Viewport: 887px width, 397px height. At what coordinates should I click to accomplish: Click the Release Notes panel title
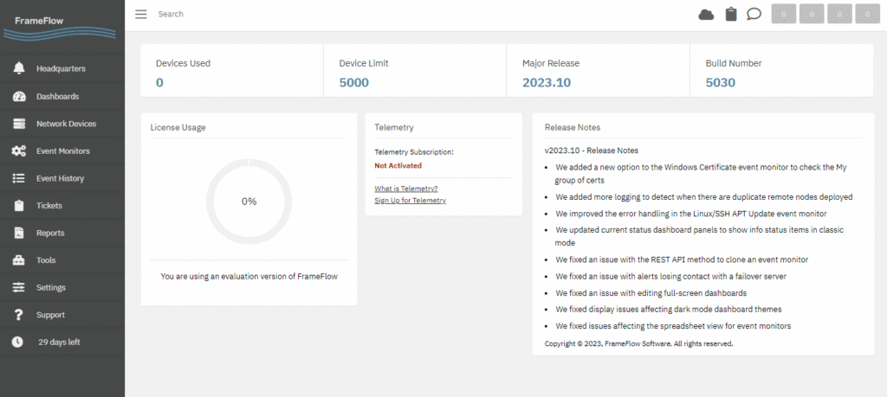point(573,127)
